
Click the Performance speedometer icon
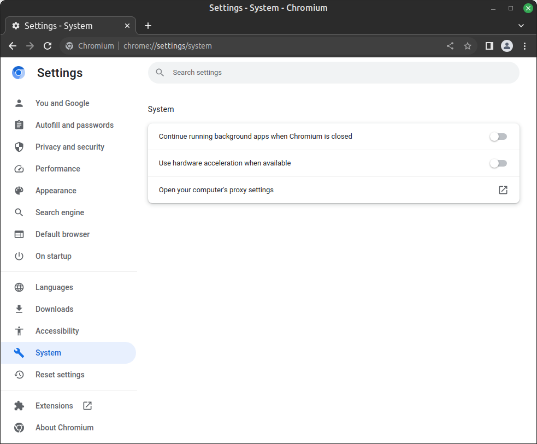(19, 169)
